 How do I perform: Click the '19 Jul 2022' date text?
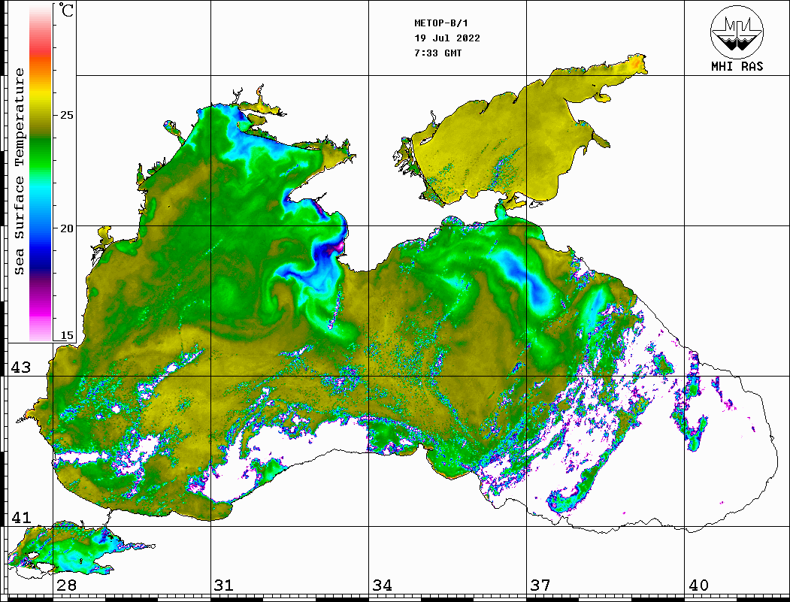[x=447, y=38]
